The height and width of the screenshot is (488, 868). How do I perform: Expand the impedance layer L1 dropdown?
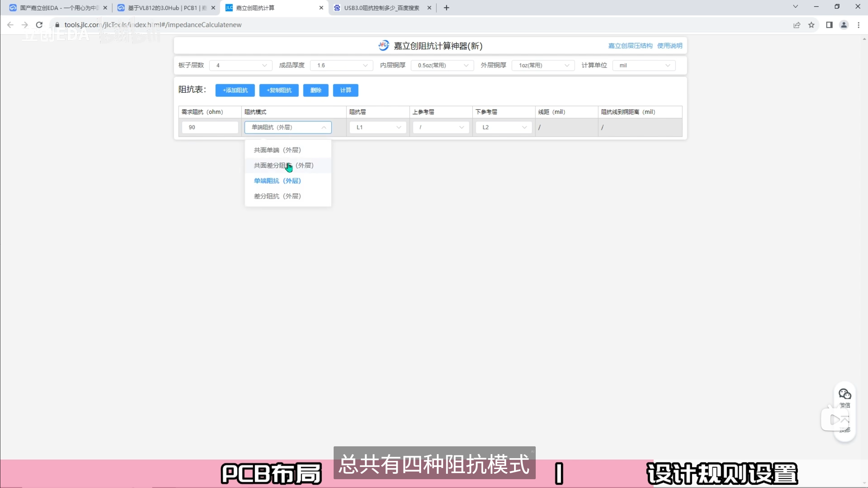click(378, 127)
